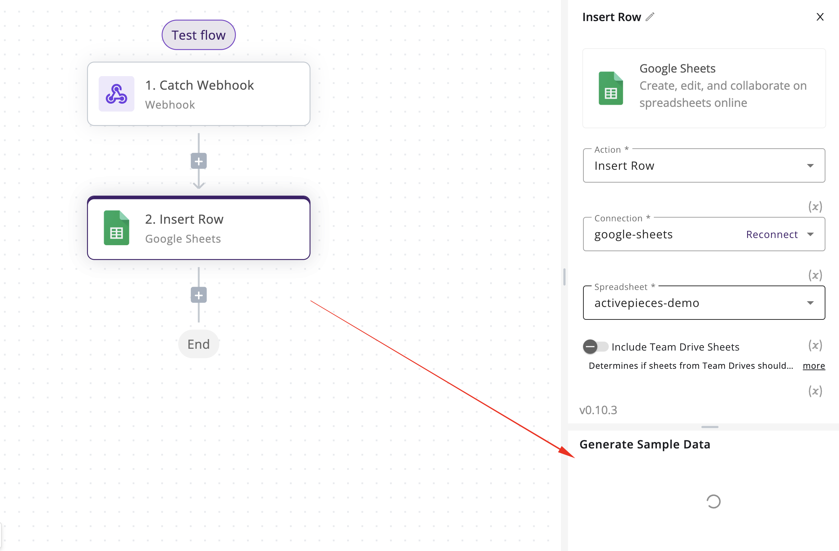Click the purple webhook icon
This screenshot has width=839, height=551.
[x=117, y=94]
